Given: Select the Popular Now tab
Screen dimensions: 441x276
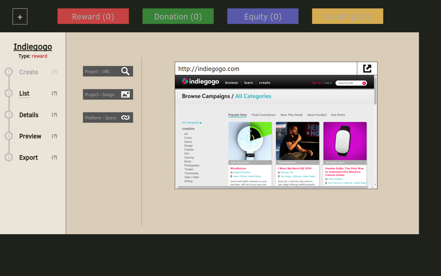Looking at the screenshot, I should (237, 115).
